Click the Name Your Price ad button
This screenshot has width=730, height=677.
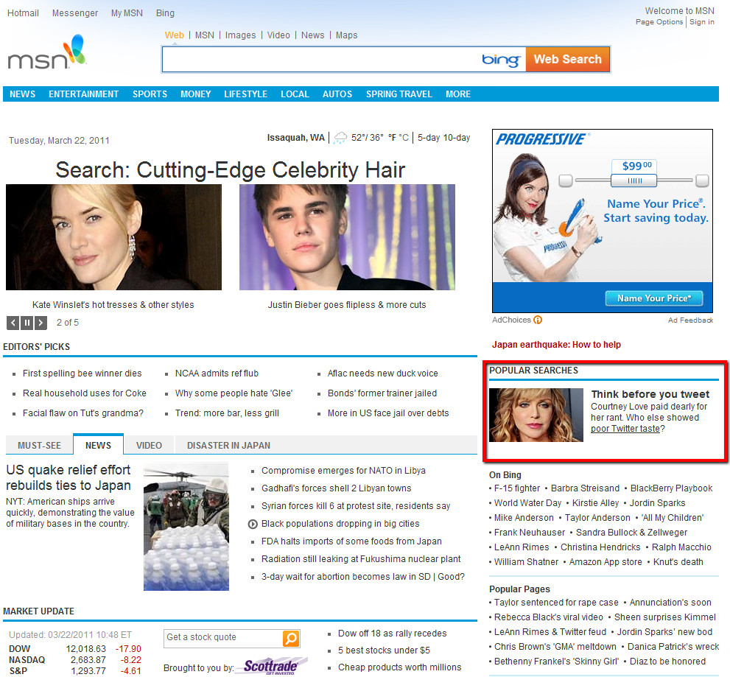click(654, 298)
